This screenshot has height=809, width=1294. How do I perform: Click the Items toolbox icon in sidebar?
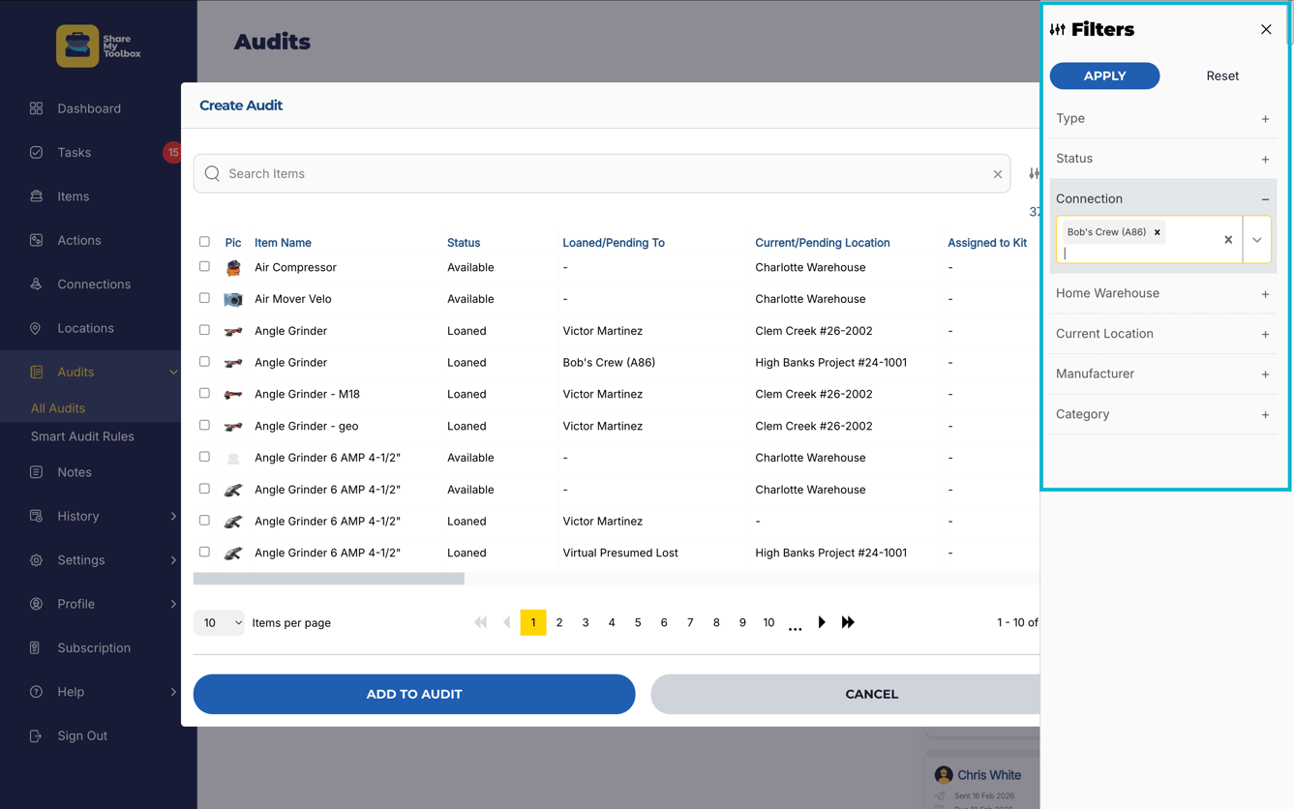pos(36,196)
